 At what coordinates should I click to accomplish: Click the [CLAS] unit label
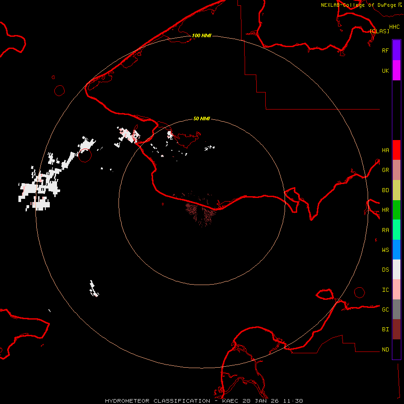click(379, 31)
